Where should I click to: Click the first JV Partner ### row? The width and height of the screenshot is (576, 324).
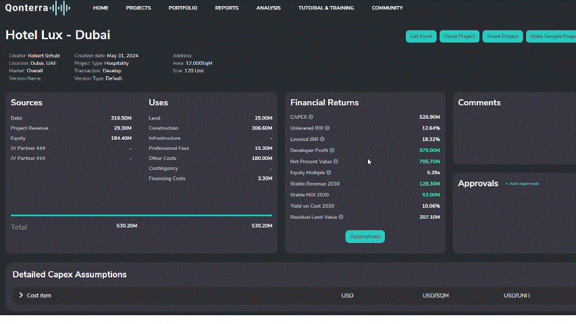(x=71, y=148)
